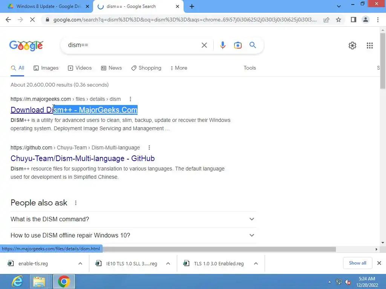Open Chuyu-Team Dism-Multi-language GitHub link

83,158
